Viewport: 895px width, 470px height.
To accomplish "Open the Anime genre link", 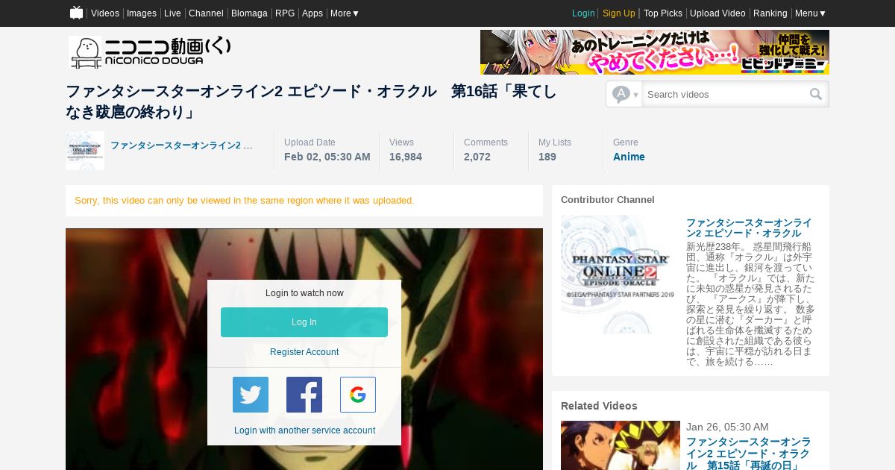I will coord(629,157).
